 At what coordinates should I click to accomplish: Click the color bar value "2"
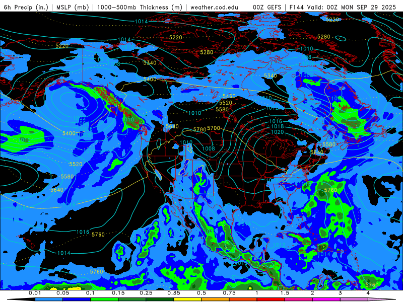[312, 293]
